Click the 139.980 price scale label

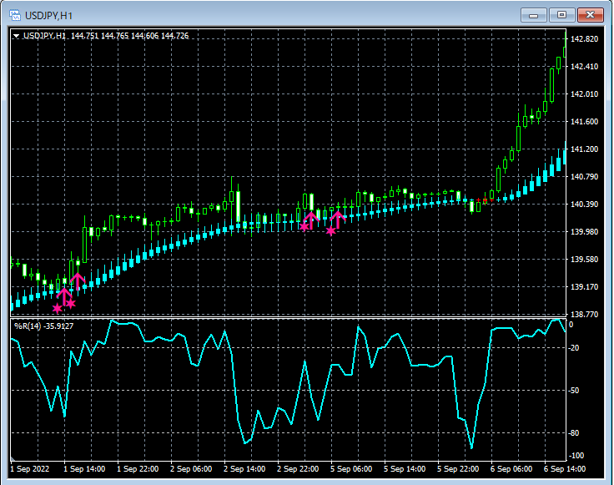pos(584,231)
